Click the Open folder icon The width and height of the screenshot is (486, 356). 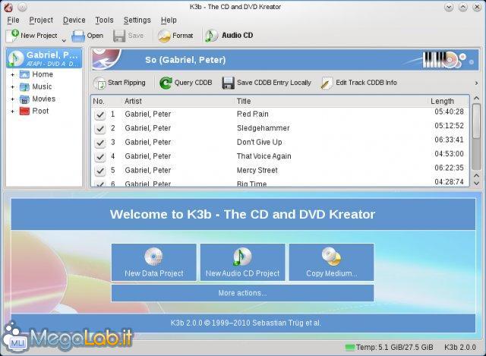tap(77, 36)
